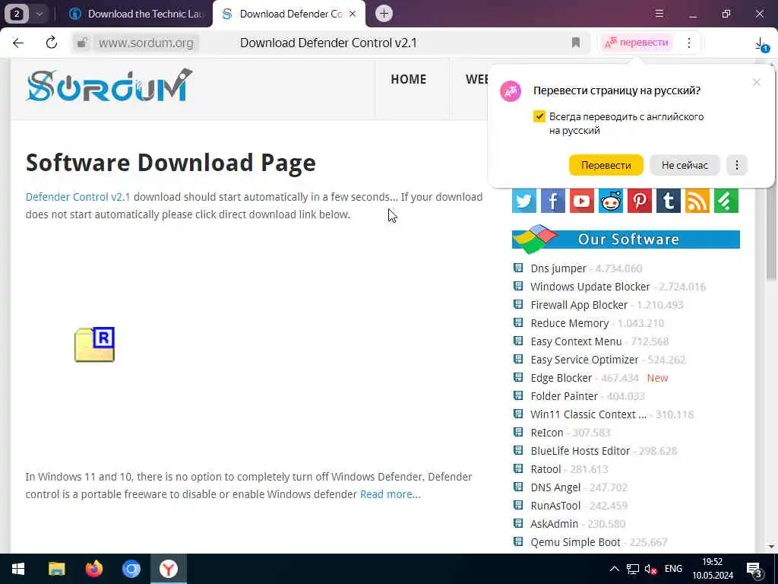Open the AskAdmin link
Screen dimensions: 778x584
point(554,524)
